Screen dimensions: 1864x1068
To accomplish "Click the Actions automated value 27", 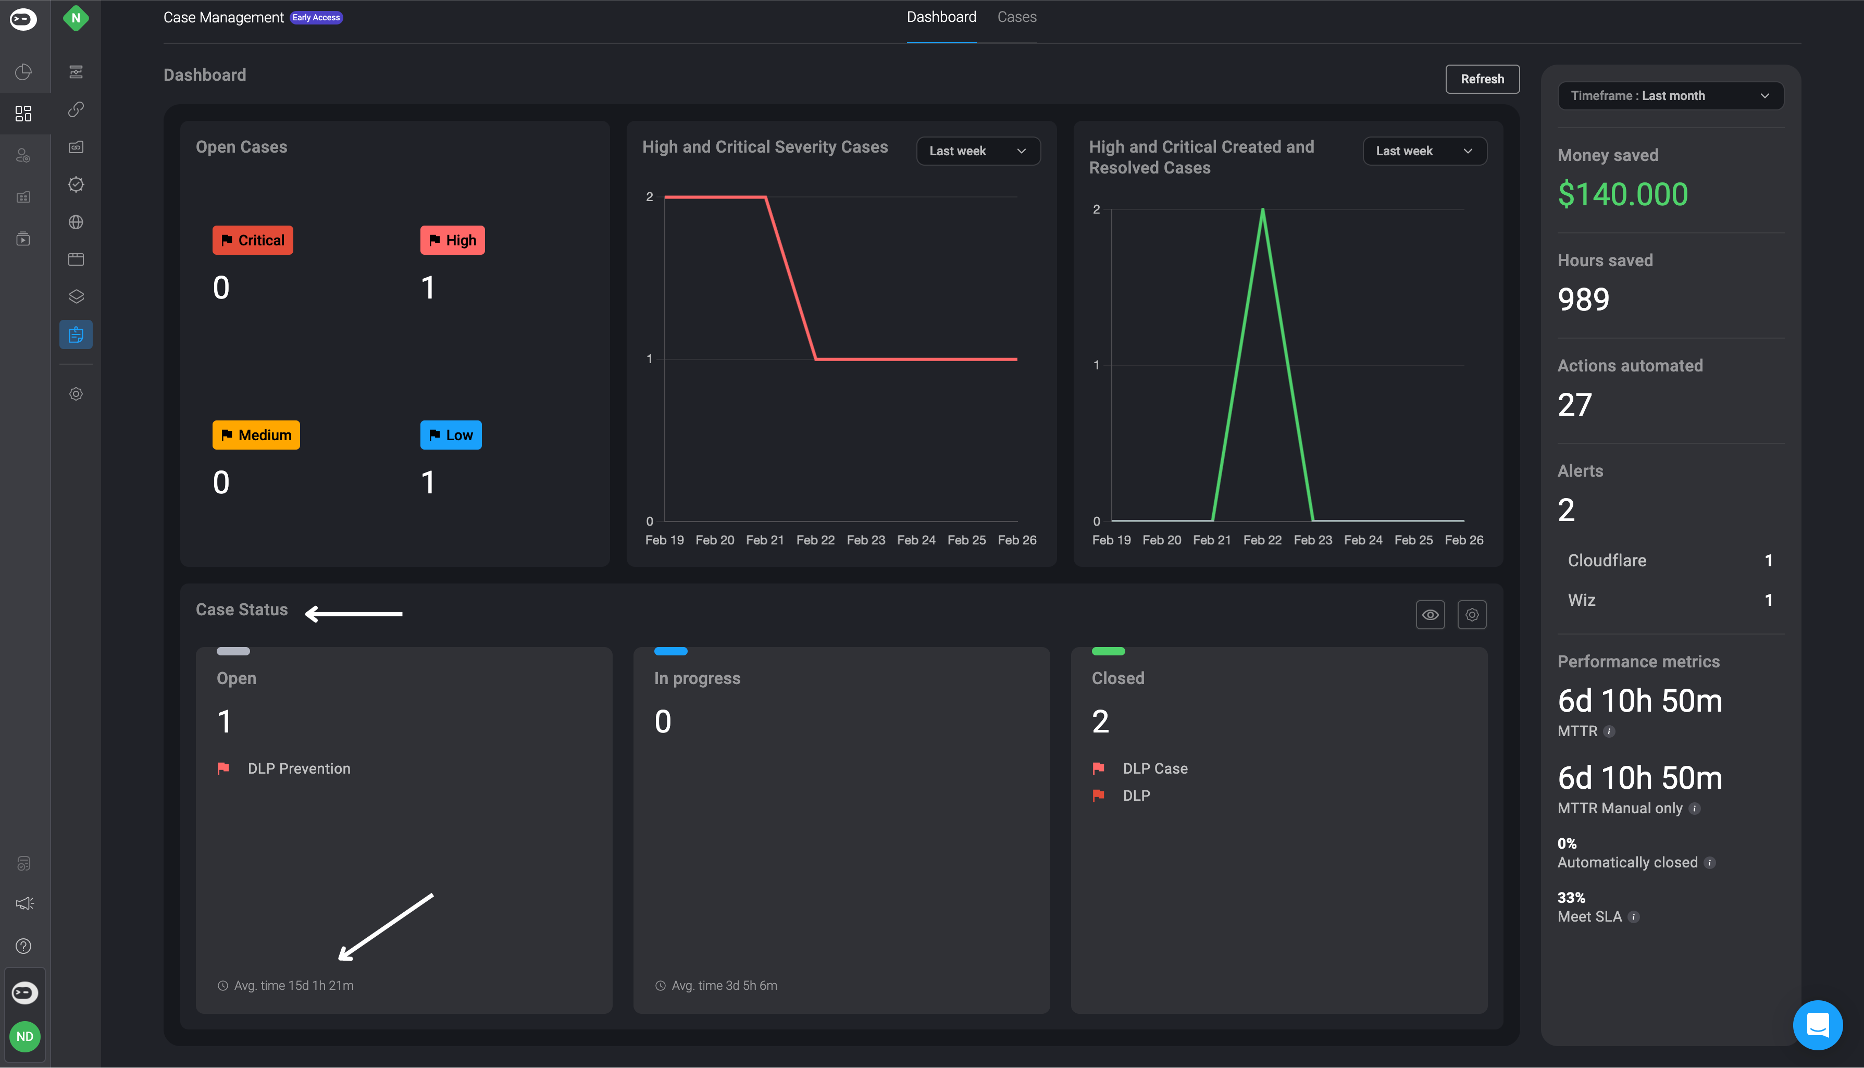I will [x=1574, y=405].
